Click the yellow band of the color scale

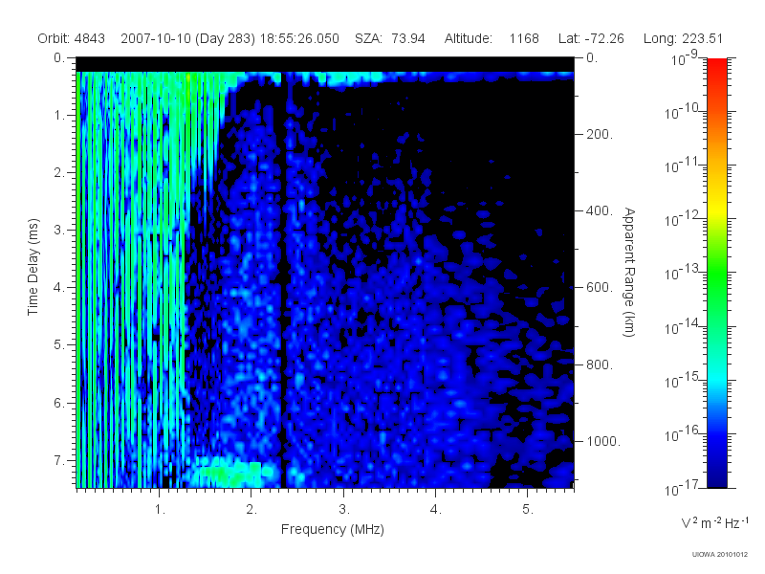point(716,208)
